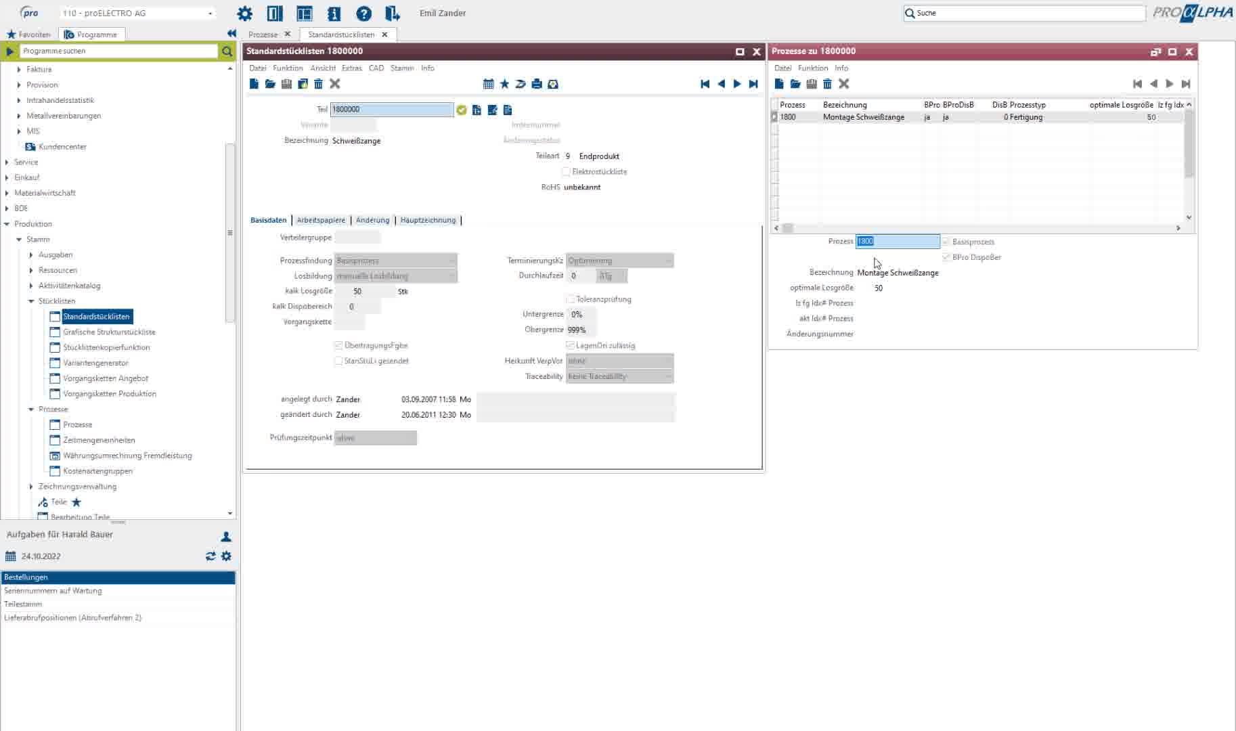Click trash delete icon in Standardstücklisten toolbar

pyautogui.click(x=318, y=84)
